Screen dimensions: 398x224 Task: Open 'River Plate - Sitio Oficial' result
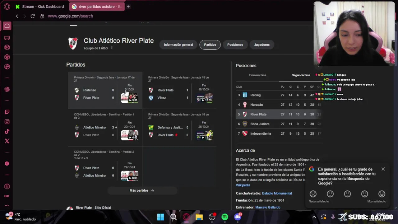click(93, 208)
